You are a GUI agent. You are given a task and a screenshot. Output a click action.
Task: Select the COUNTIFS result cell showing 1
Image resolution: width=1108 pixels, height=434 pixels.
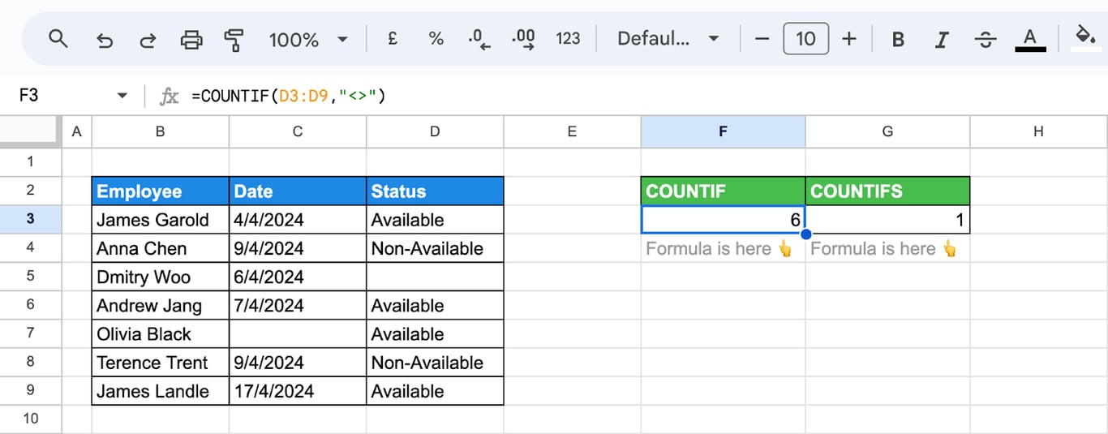887,220
